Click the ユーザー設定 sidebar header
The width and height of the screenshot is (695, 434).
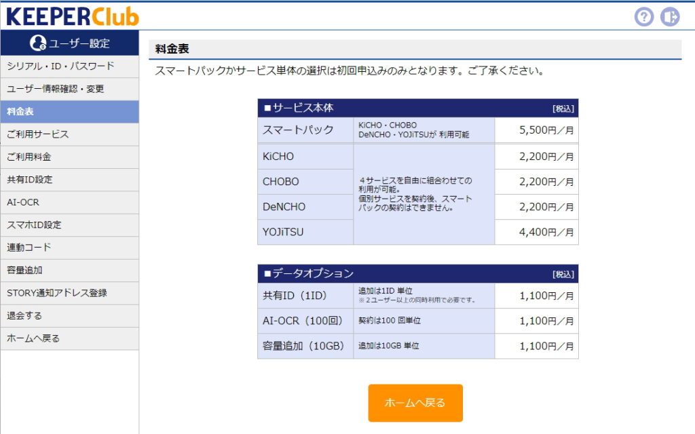(x=70, y=43)
